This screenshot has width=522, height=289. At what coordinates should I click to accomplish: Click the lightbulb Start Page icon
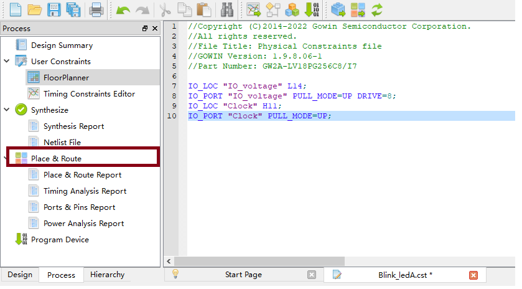click(175, 274)
